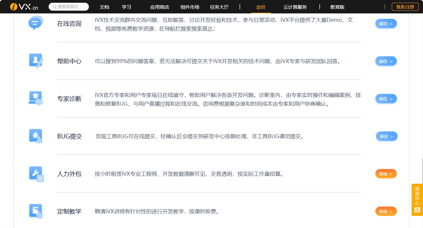This screenshot has height=228, width=423.
Task: Select the 定价 tab
Action: click(x=261, y=7)
